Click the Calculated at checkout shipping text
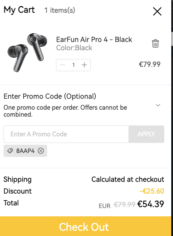 click(x=128, y=180)
